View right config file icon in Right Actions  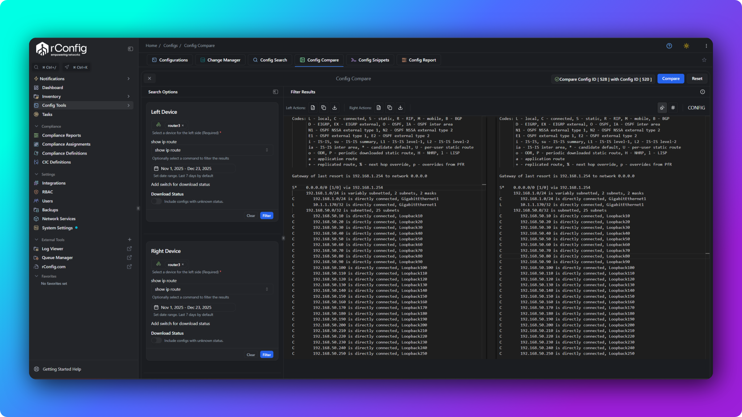(379, 107)
